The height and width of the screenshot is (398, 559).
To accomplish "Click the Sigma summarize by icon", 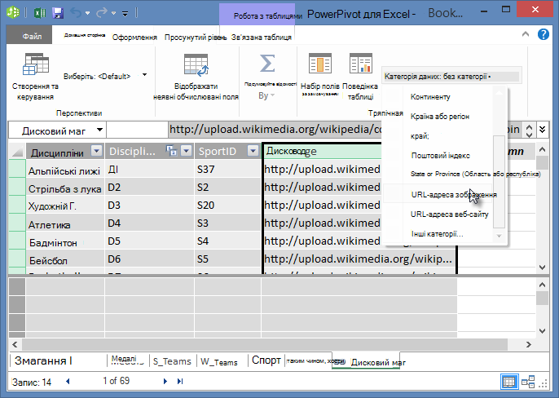I will pyautogui.click(x=267, y=64).
